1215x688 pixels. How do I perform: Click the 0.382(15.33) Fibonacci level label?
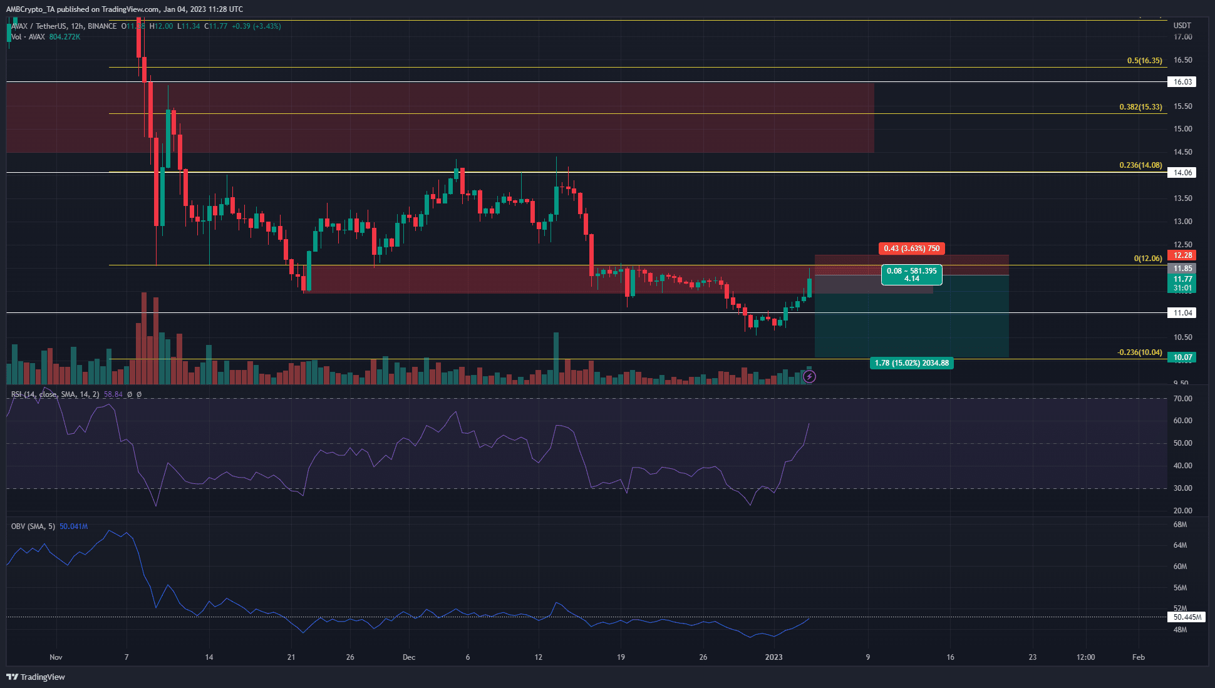(1140, 107)
